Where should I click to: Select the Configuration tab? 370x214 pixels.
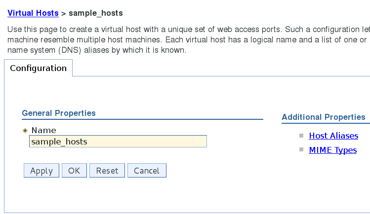click(38, 68)
